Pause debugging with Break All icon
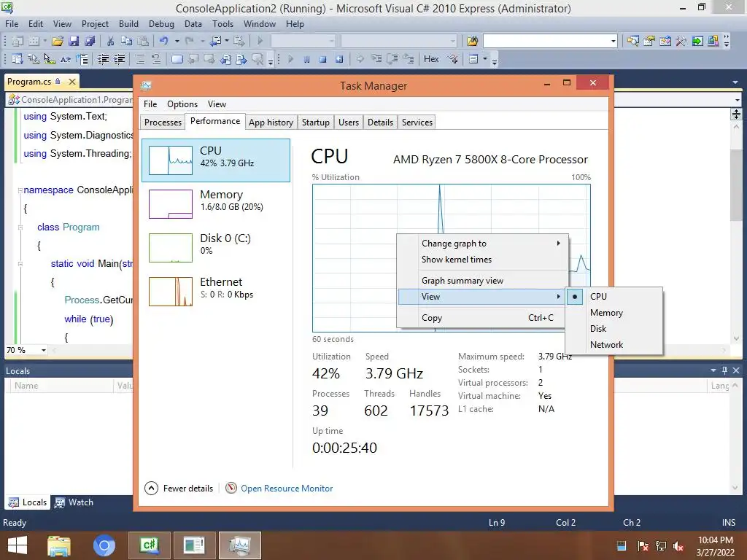The height and width of the screenshot is (560, 747). pos(307,59)
